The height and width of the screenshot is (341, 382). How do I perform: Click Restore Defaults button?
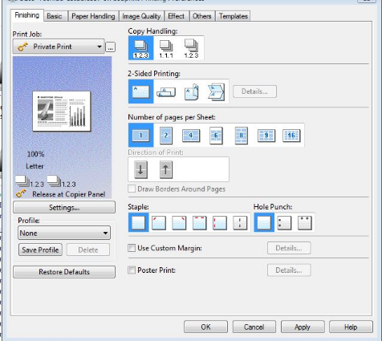64,272
